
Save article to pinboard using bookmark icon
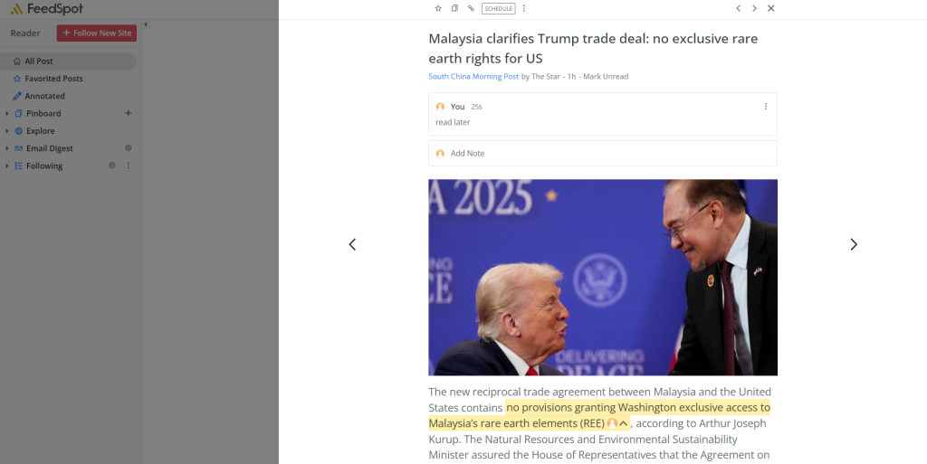click(x=454, y=8)
